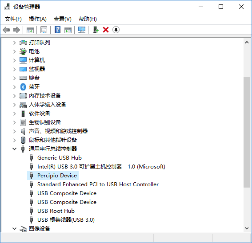Viewport: 252px width, 243px height.
Task: Expand the 蓝牙 Bluetooth category
Action: pos(15,87)
